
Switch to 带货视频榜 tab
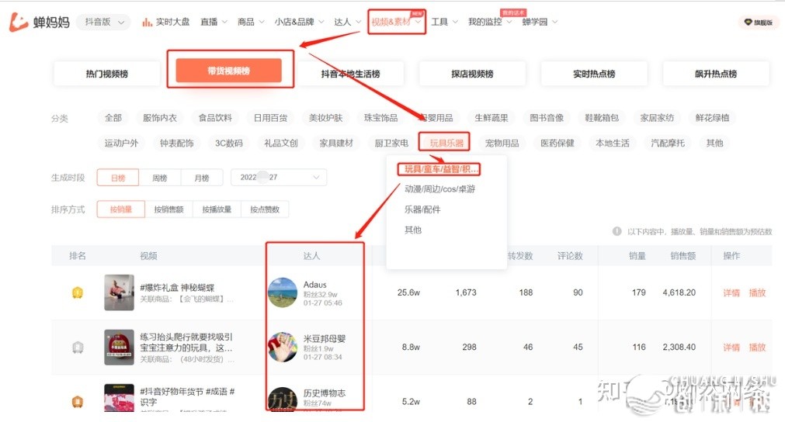pyautogui.click(x=228, y=71)
